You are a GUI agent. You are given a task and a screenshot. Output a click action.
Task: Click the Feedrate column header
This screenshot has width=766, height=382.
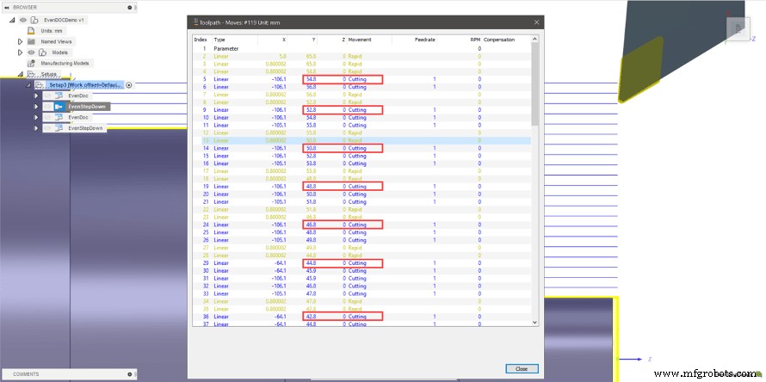pyautogui.click(x=425, y=40)
